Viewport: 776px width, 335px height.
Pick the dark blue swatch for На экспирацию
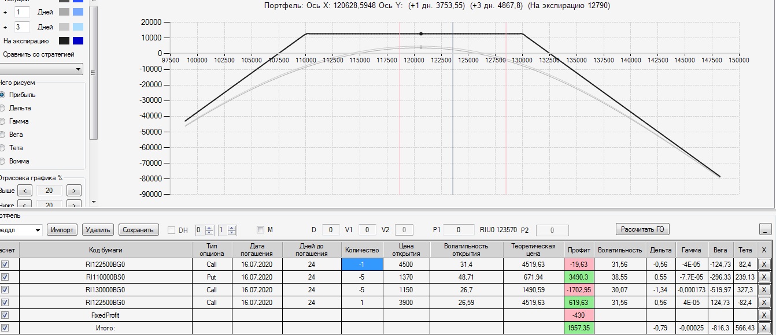pyautogui.click(x=78, y=41)
